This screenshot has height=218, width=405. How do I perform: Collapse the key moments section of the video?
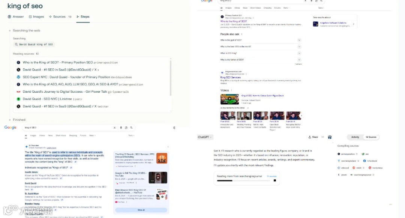(248, 108)
